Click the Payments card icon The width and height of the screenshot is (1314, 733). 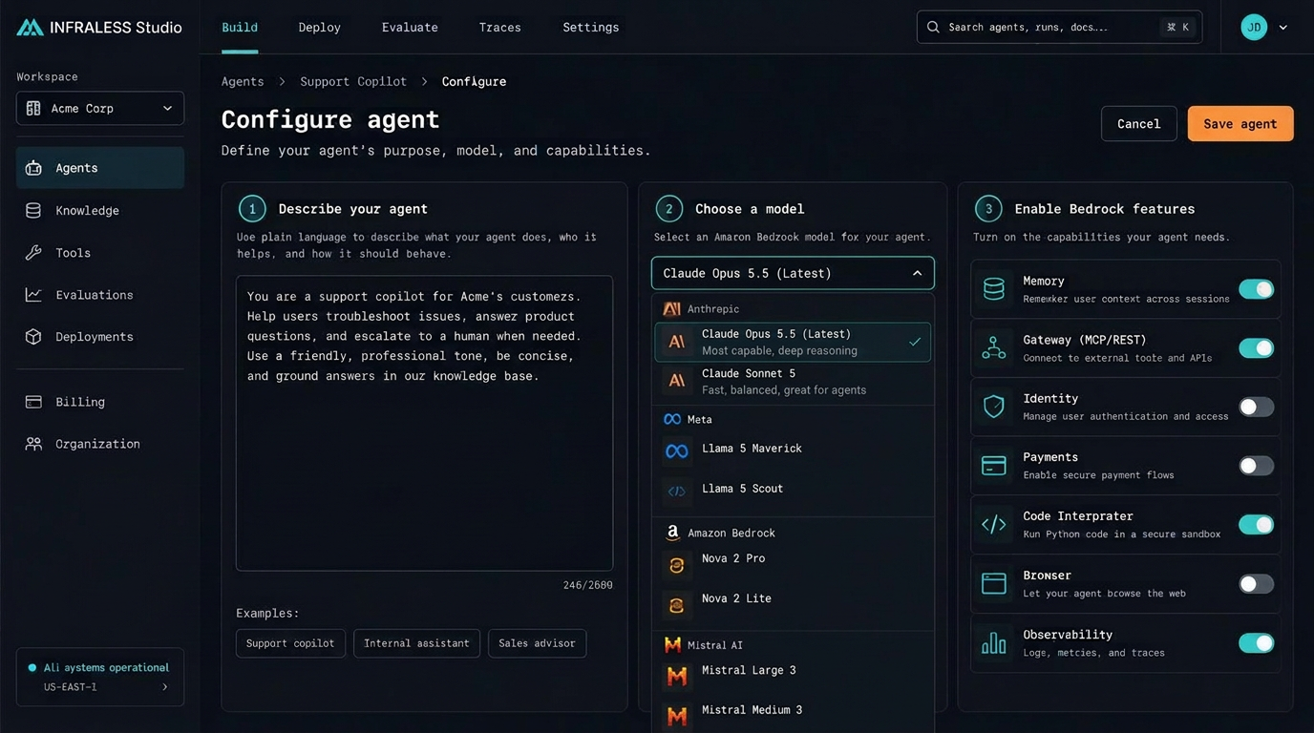point(994,466)
